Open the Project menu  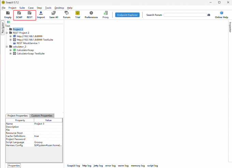click(12, 8)
